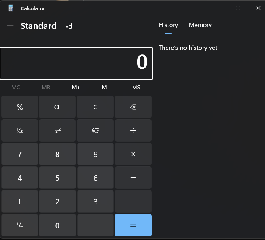Maximize the Calculator window

(x=238, y=8)
